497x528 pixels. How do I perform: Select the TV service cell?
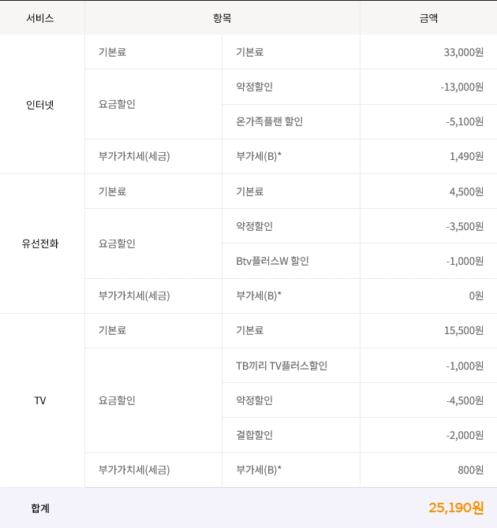[40, 400]
